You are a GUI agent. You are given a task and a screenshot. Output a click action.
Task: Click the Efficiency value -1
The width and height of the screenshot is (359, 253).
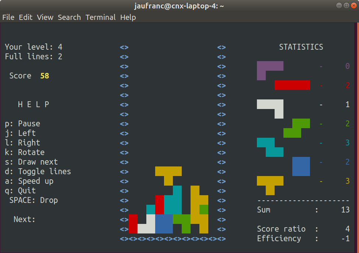(x=345, y=239)
